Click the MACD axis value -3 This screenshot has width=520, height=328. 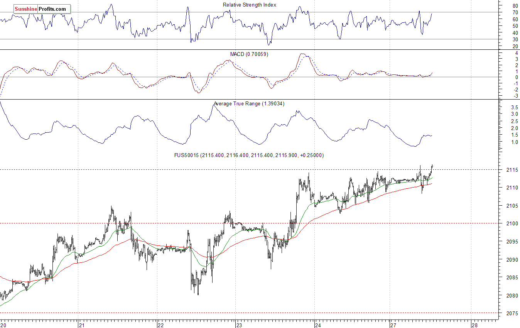[x=516, y=96]
